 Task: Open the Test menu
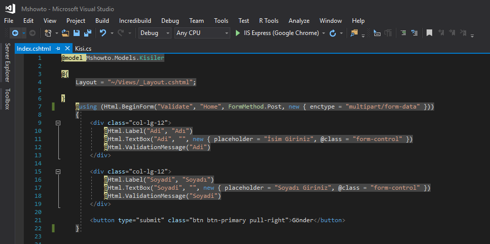(x=244, y=21)
